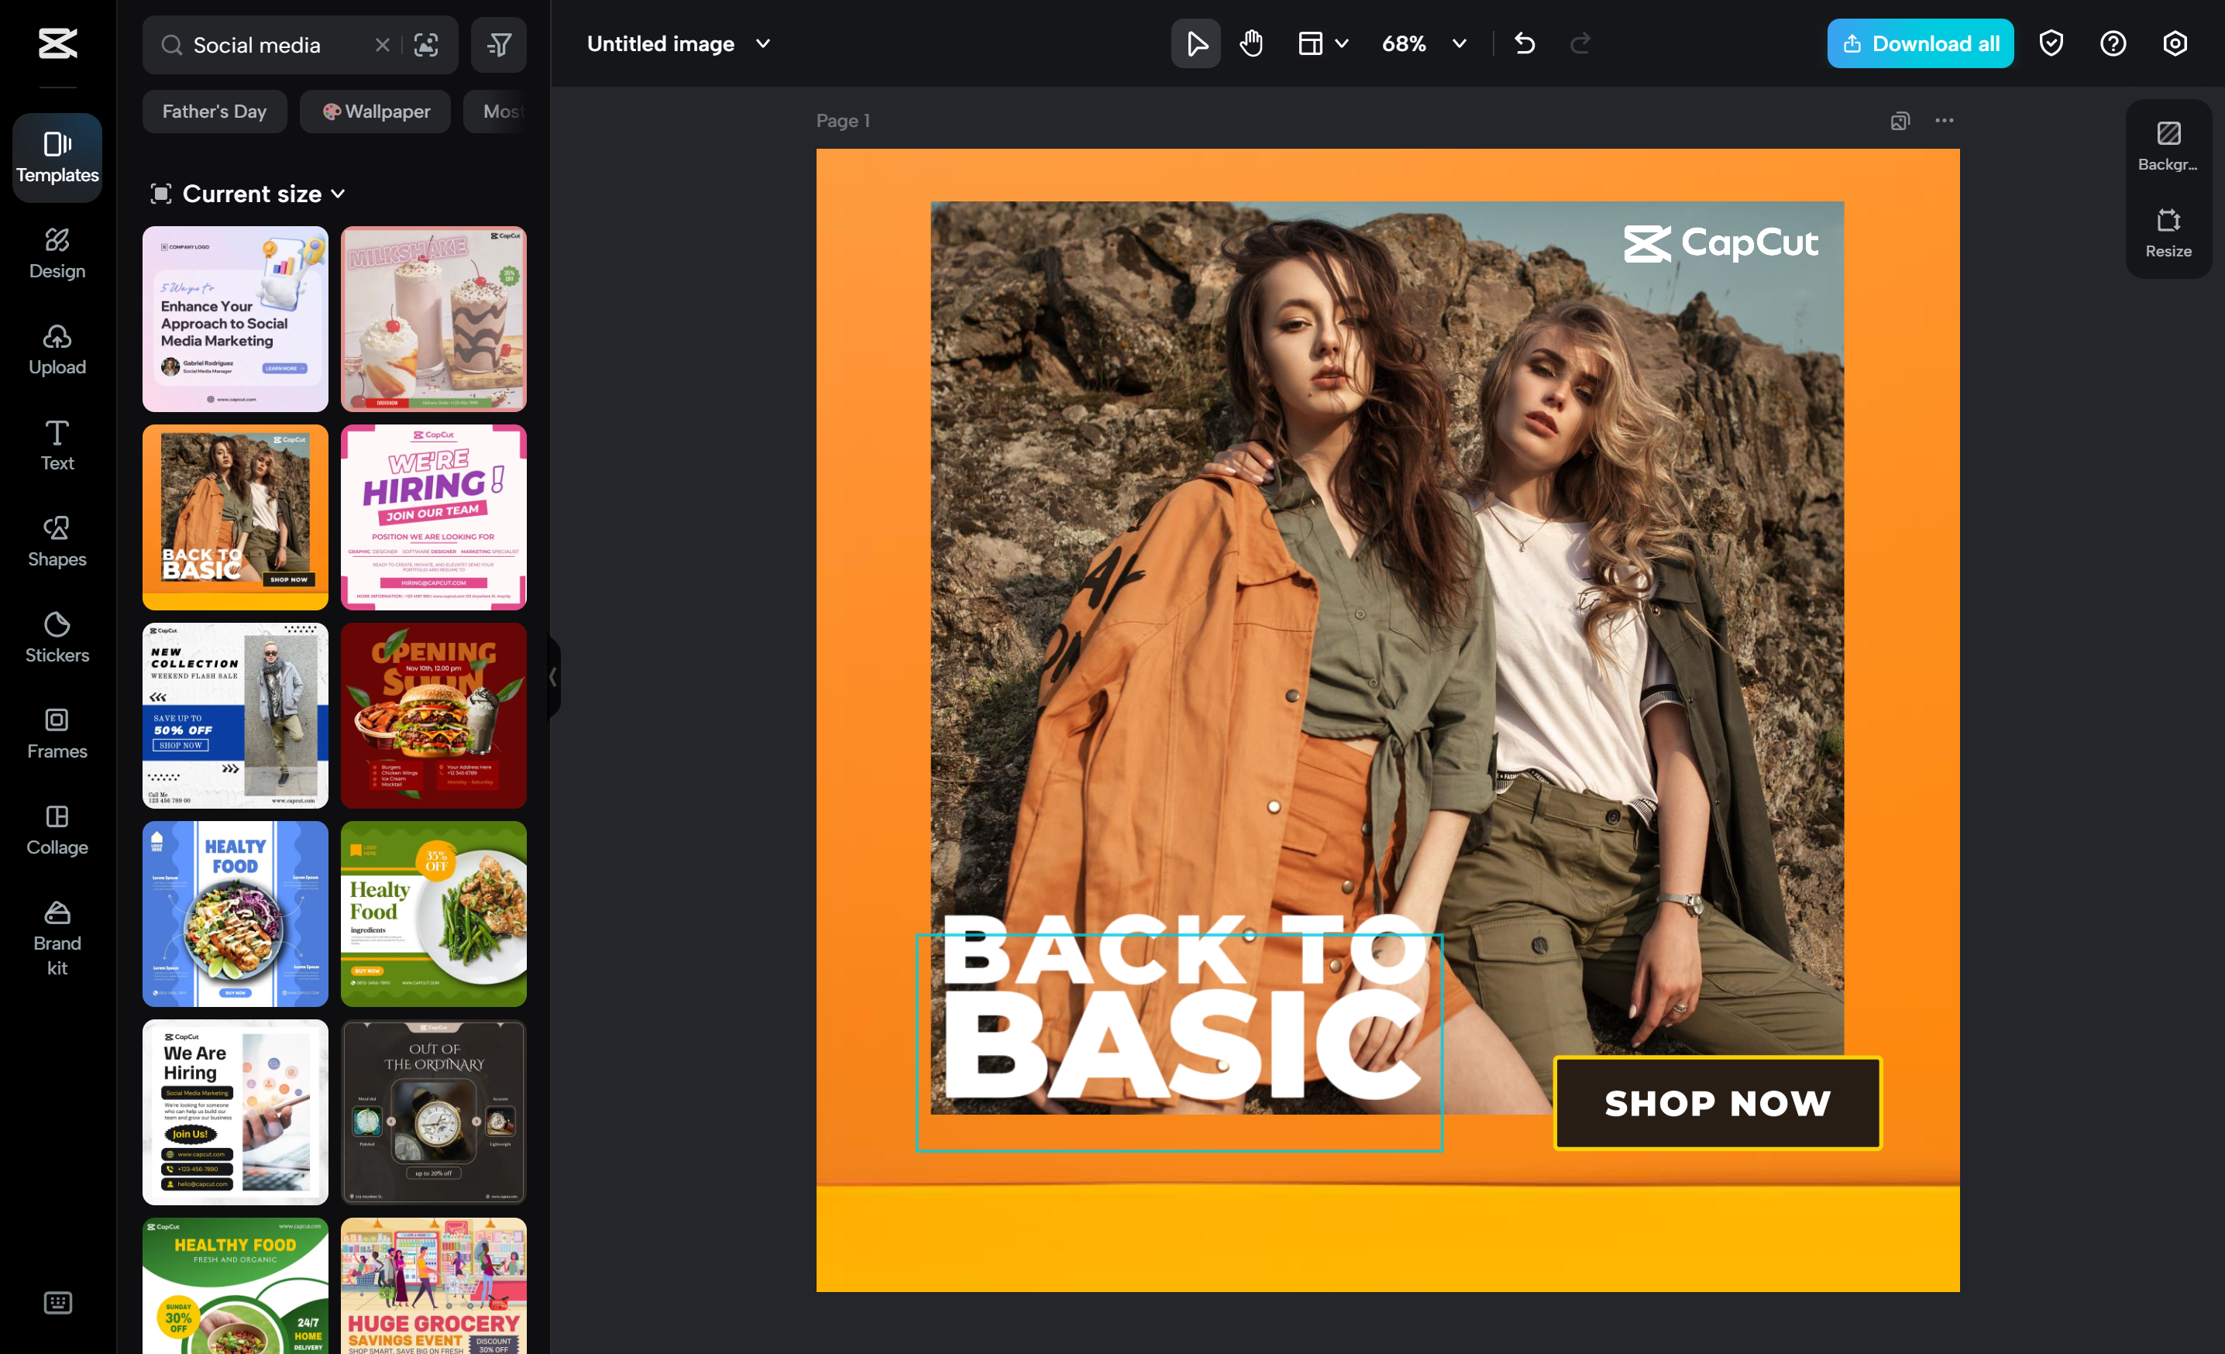The height and width of the screenshot is (1354, 2225).
Task: Select the Father's Day category chip
Action: pos(214,111)
